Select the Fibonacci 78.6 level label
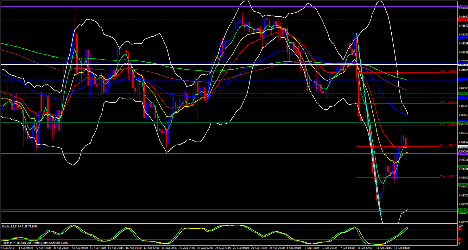 click(448, 71)
